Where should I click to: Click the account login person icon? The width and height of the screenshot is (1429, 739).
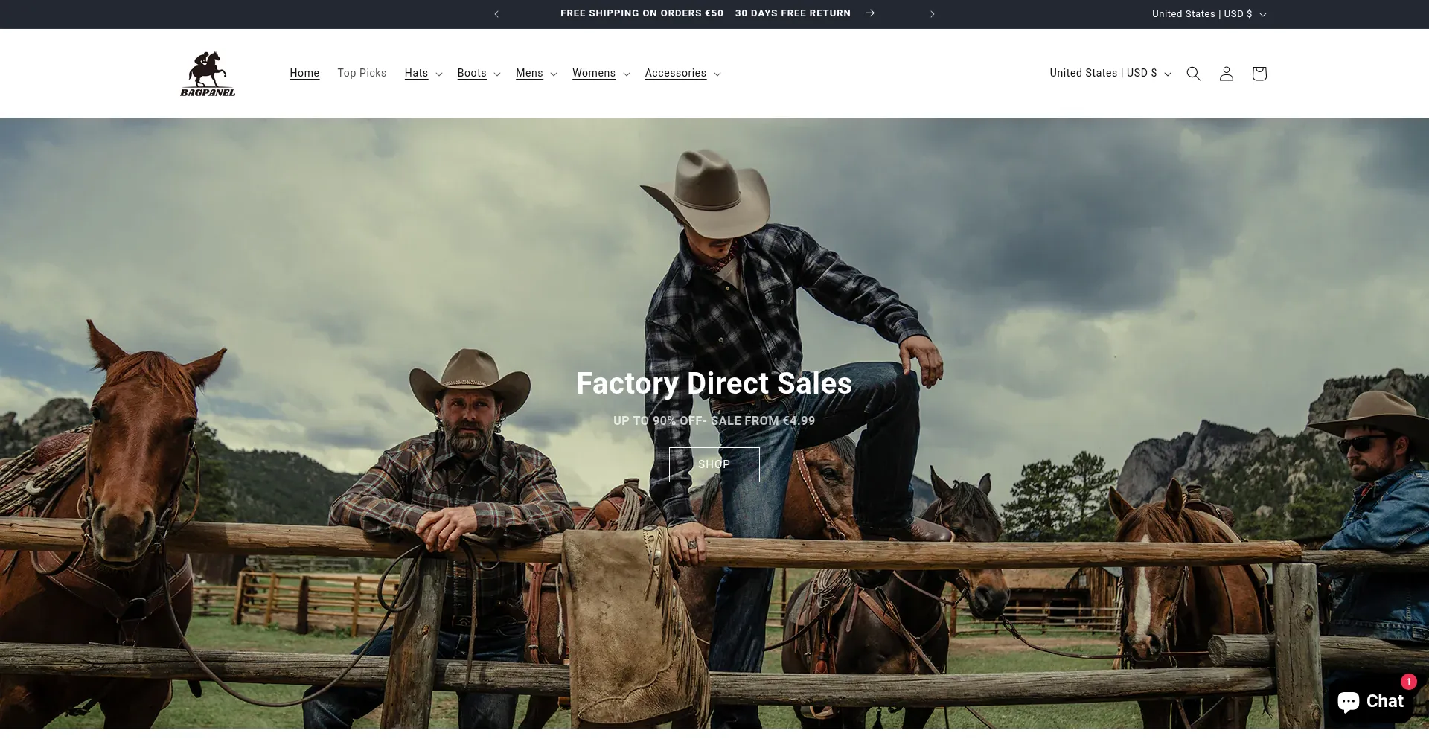(x=1226, y=74)
